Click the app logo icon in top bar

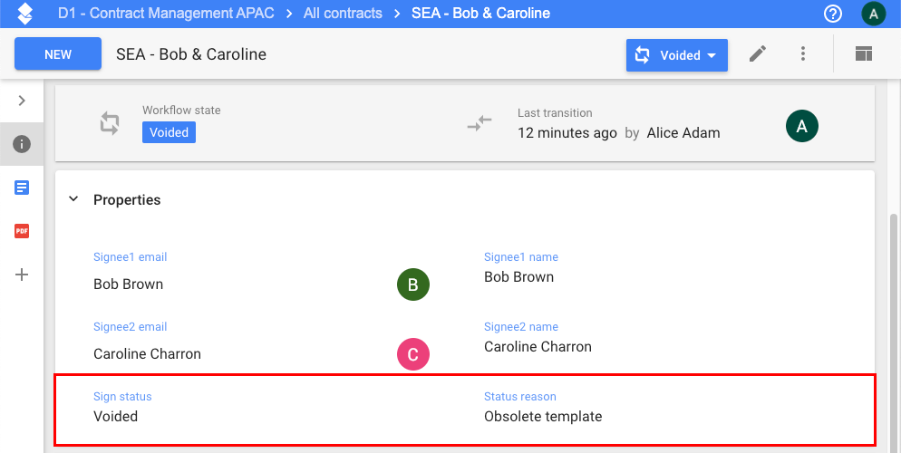coord(25,14)
